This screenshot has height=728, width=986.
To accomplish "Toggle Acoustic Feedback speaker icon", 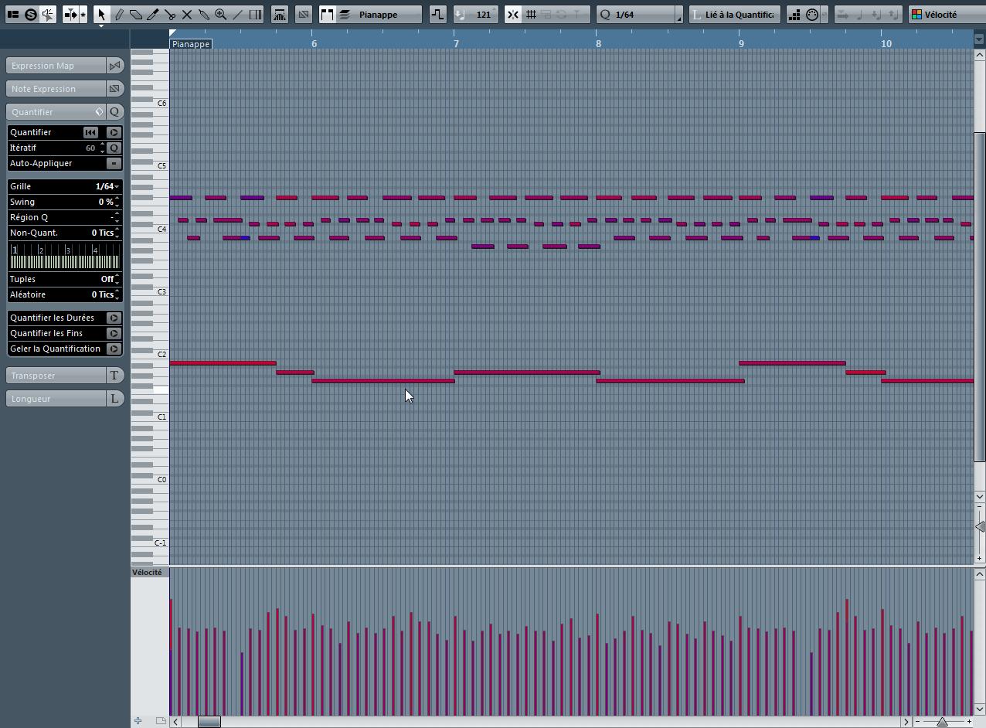I will pyautogui.click(x=48, y=14).
